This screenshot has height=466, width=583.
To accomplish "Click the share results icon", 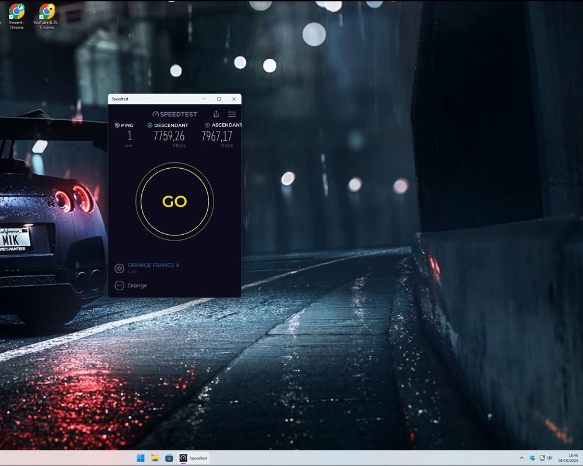I will tap(216, 114).
